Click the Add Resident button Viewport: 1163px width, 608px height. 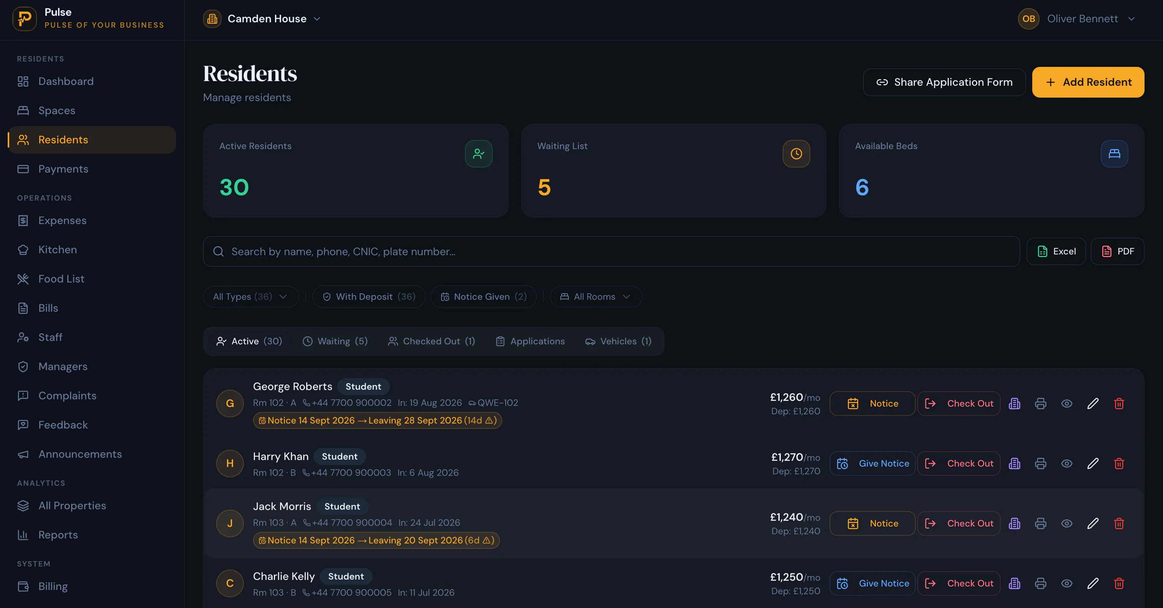click(1088, 82)
